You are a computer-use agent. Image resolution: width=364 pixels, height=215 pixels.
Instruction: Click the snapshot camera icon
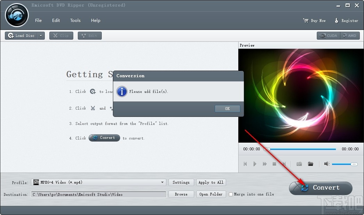(x=299, y=164)
